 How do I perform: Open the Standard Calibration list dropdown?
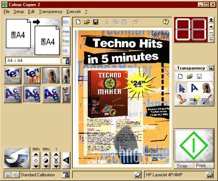tap(66, 175)
